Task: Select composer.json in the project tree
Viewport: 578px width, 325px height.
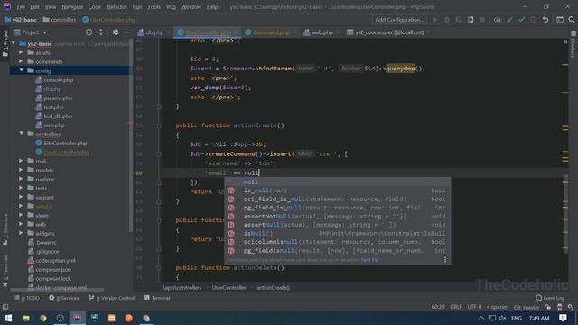Action: (x=53, y=269)
